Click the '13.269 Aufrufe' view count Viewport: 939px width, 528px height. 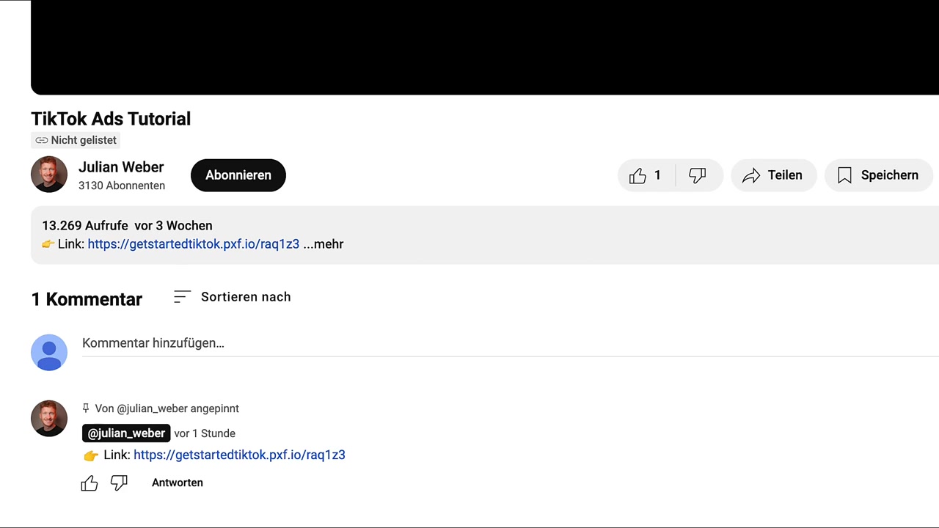(85, 226)
